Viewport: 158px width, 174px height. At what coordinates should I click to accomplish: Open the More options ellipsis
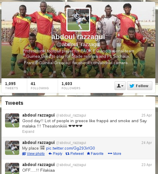(110, 154)
